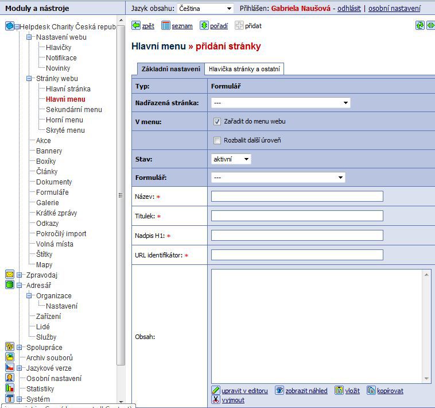Click the vložit paste icon
The height and width of the screenshot is (408, 435).
coord(339,390)
